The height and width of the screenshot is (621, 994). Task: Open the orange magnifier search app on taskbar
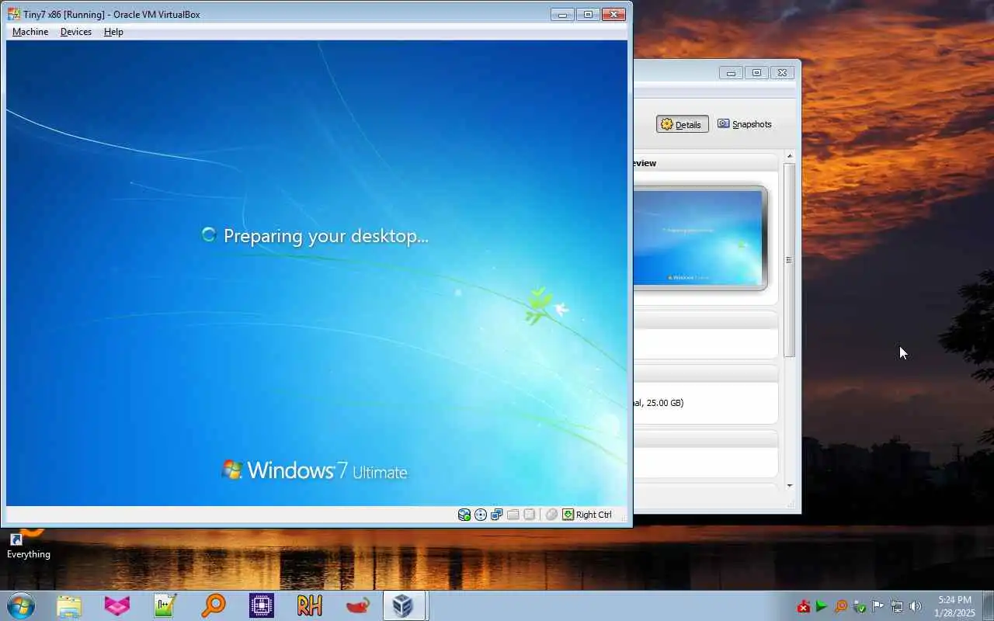[x=214, y=605]
